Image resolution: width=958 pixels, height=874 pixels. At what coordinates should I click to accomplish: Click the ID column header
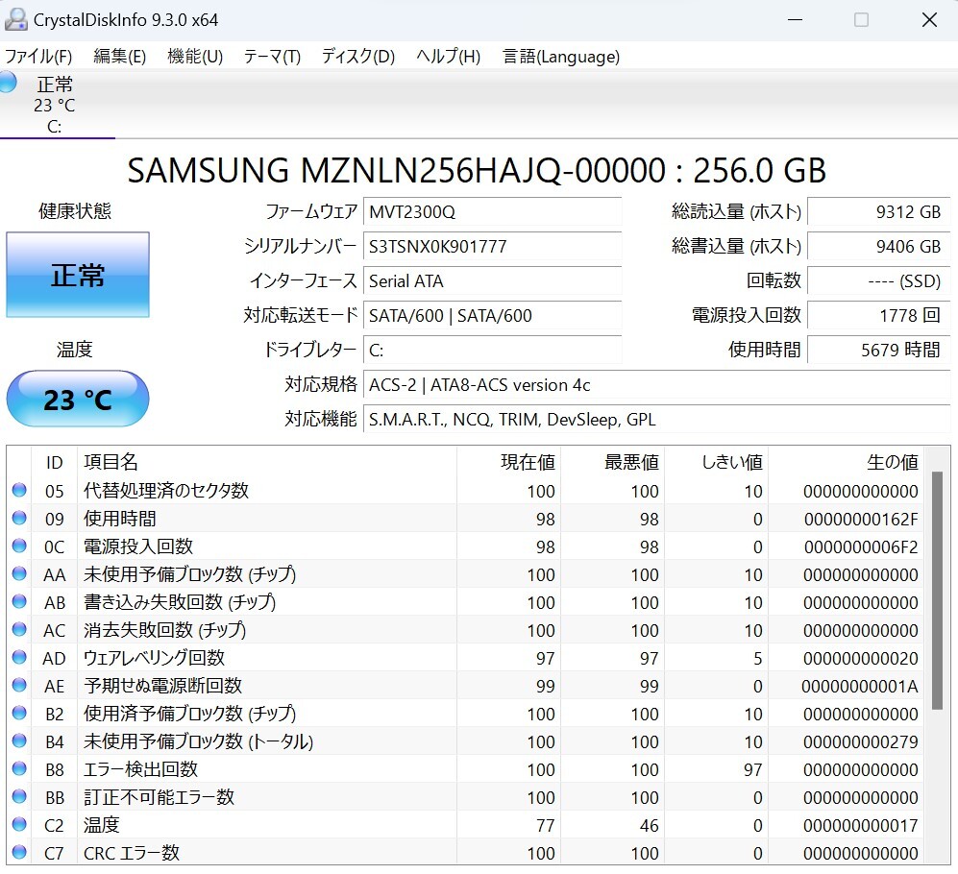coord(55,462)
